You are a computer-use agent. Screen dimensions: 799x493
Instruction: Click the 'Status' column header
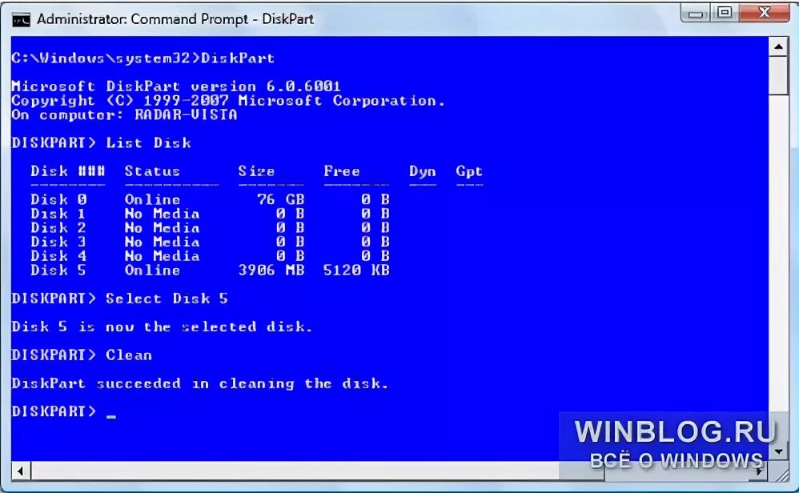point(152,171)
